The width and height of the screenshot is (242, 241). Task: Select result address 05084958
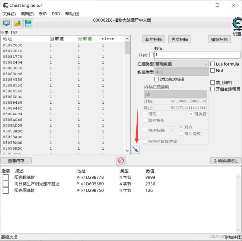(x=13, y=79)
